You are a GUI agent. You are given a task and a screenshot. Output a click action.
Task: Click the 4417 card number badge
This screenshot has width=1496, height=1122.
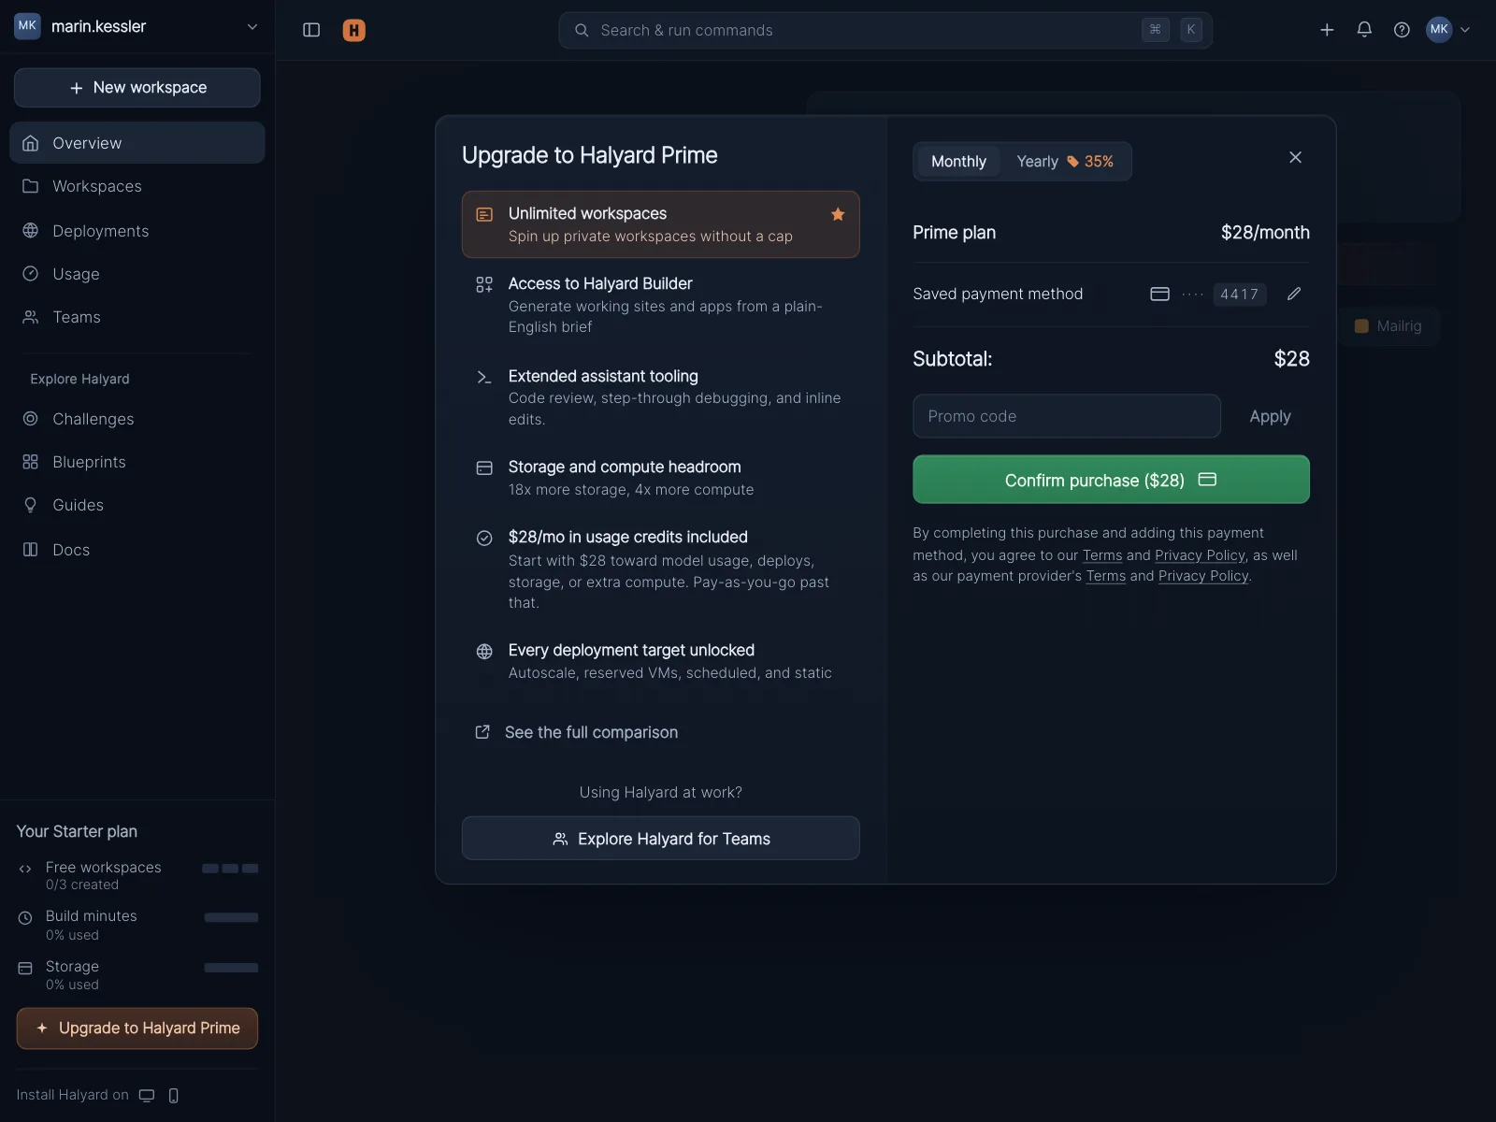[1240, 295]
